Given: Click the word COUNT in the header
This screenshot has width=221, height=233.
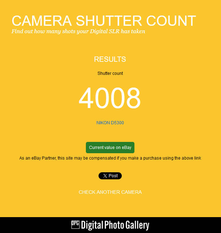Looking at the screenshot, I should (x=171, y=21).
